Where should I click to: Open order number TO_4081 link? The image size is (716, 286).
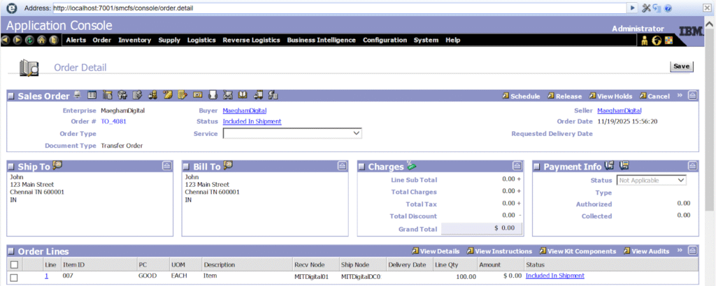point(113,121)
